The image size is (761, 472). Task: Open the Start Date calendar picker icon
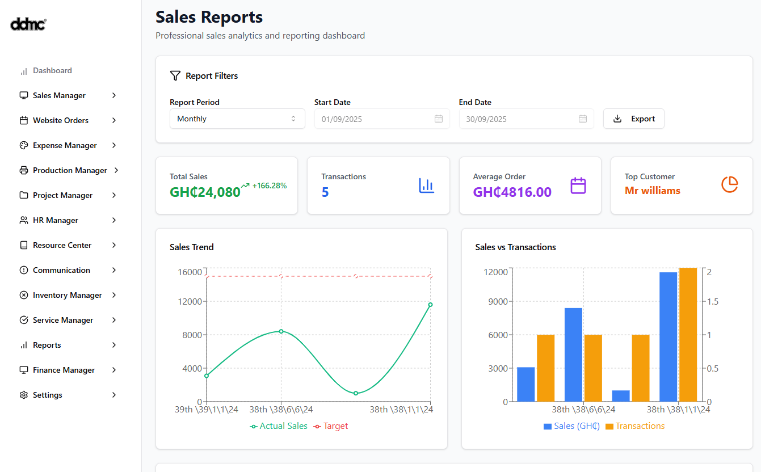pyautogui.click(x=438, y=119)
